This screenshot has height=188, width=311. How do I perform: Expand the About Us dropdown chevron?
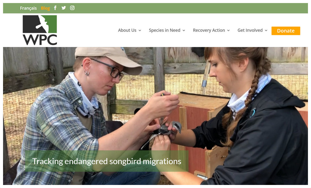click(x=140, y=30)
